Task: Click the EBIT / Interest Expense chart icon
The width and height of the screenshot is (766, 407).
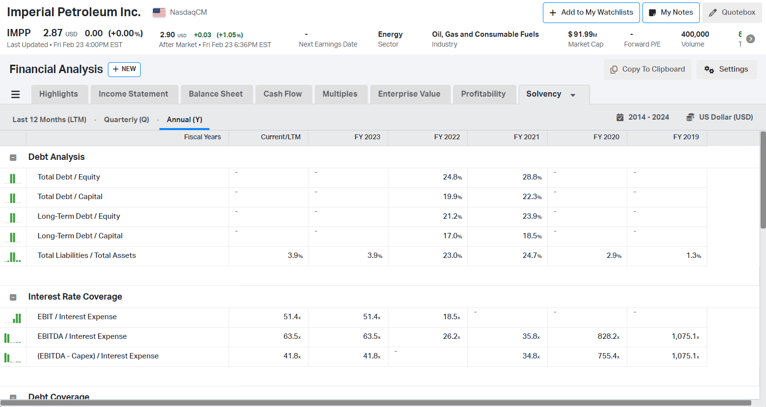Action: coord(13,318)
